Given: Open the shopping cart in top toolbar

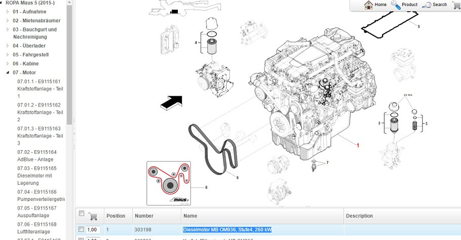Looking at the screenshot, I should pyautogui.click(x=457, y=5).
